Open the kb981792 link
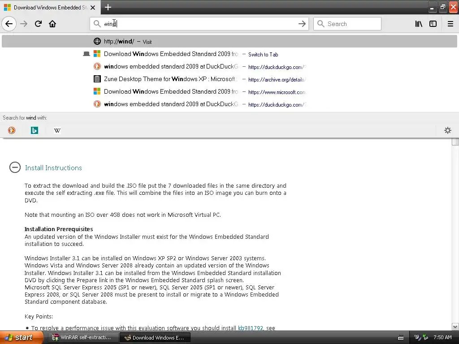This screenshot has height=344, width=459. [x=251, y=328]
